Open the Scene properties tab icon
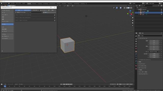 pos(136,46)
